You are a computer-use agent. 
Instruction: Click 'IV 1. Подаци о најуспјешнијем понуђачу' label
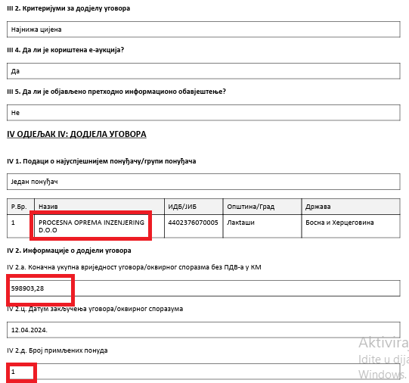[x=101, y=161]
